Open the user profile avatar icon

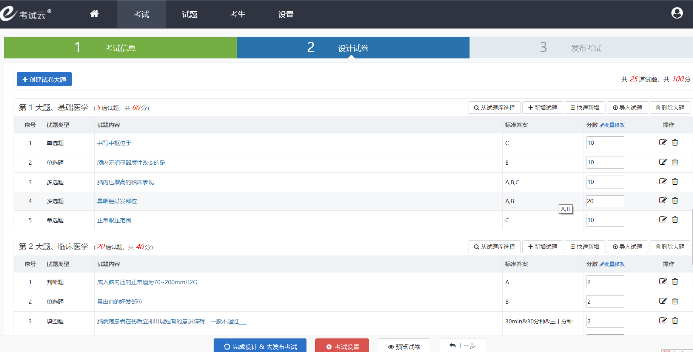677,13
